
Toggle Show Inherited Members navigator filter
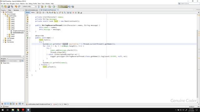tap(2, 104)
